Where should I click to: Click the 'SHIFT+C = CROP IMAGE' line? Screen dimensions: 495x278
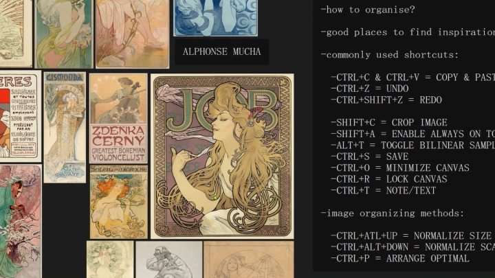tap(389, 123)
